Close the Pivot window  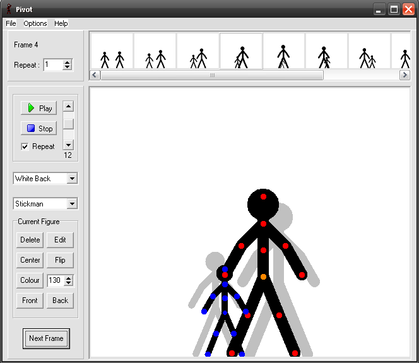pos(408,9)
